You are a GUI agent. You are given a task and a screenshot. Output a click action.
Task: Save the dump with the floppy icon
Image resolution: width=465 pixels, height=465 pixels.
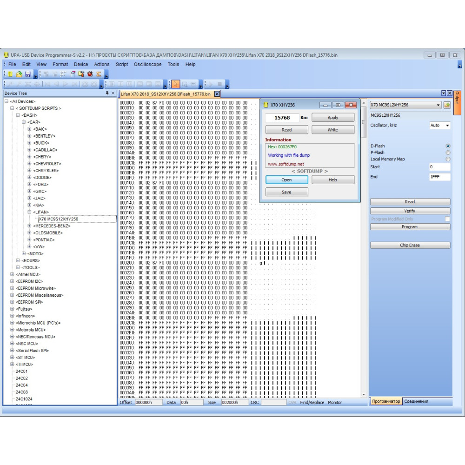pyautogui.click(x=28, y=74)
